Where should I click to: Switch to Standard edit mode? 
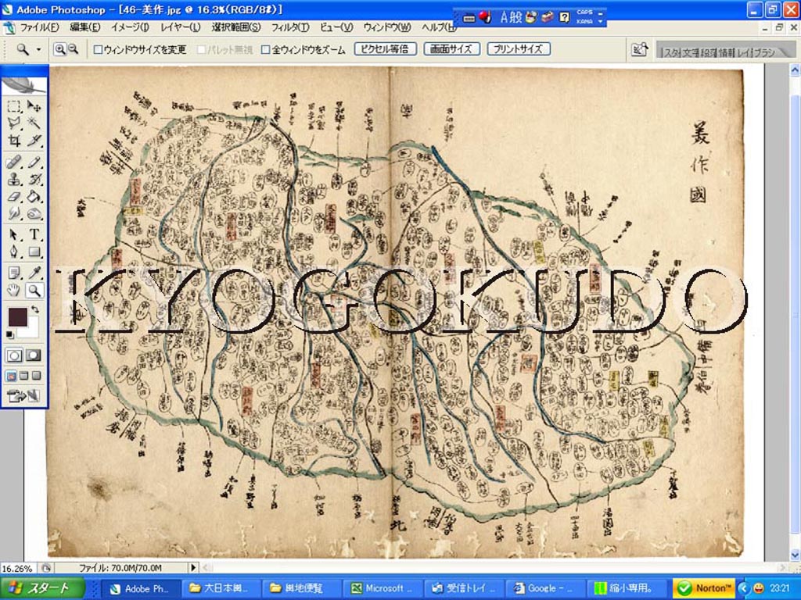pos(14,355)
